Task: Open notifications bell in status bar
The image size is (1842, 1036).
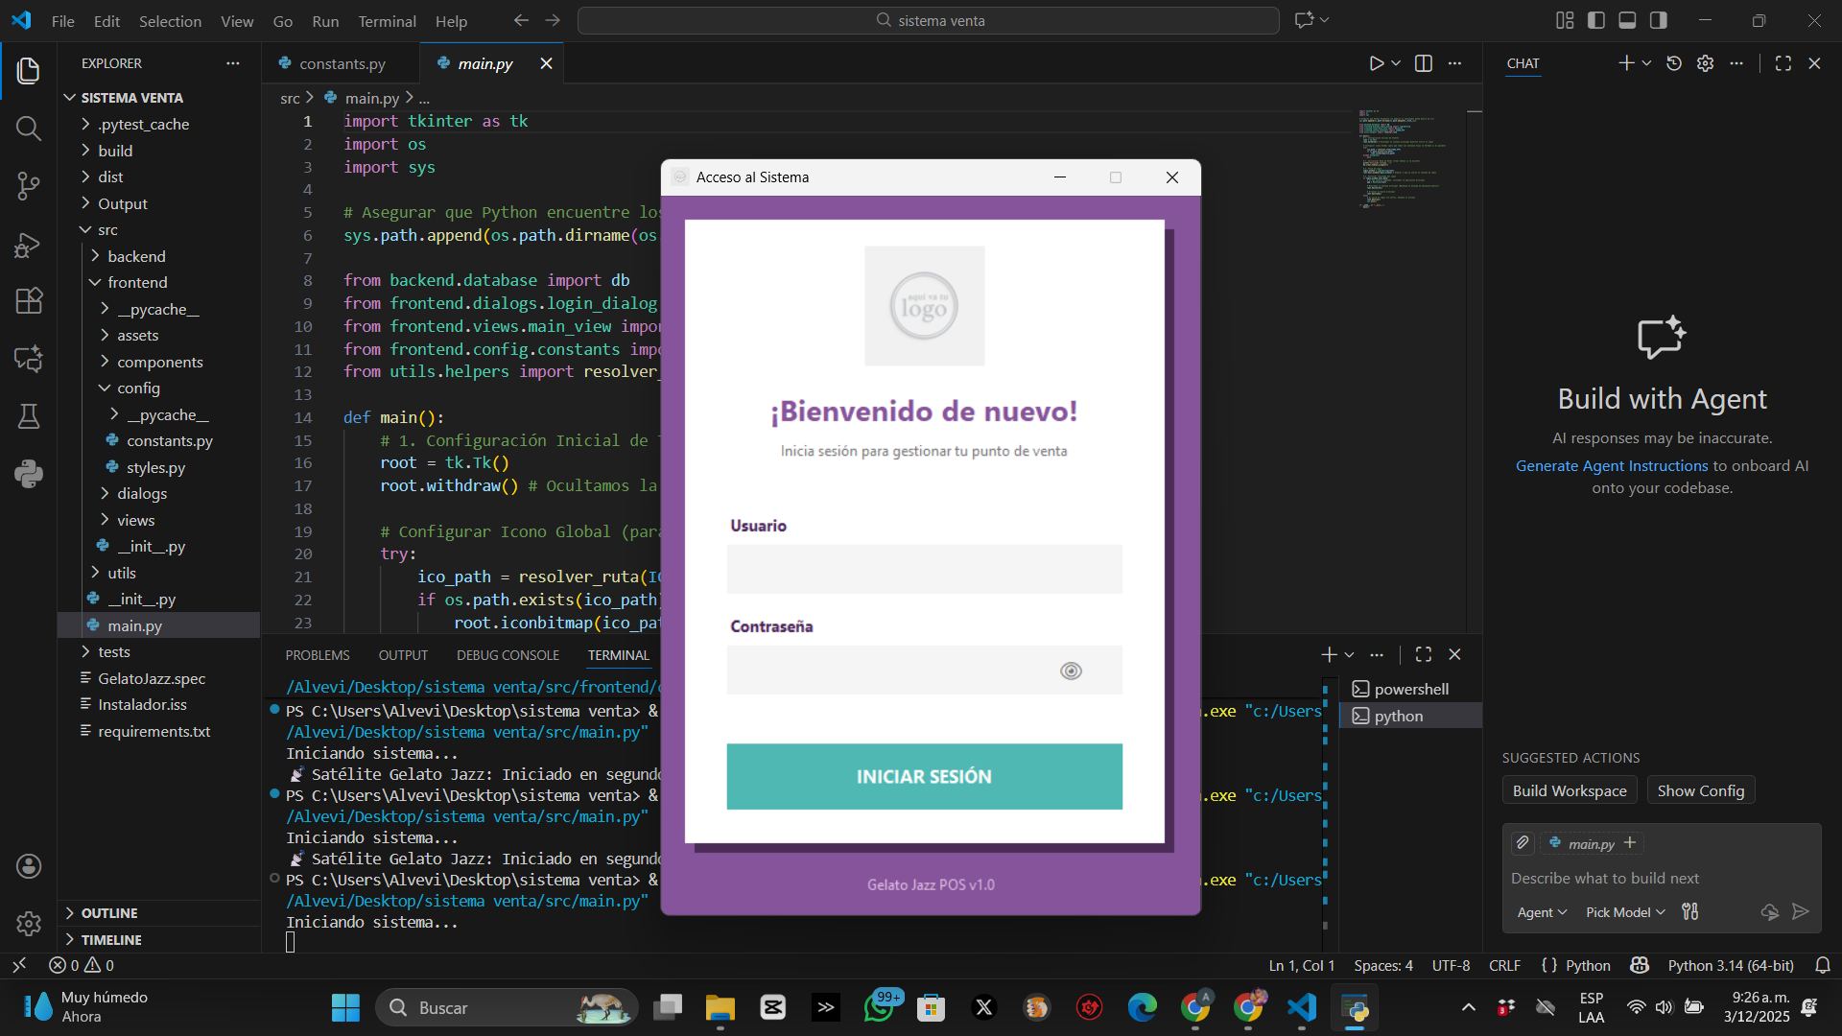Action: pos(1823,966)
